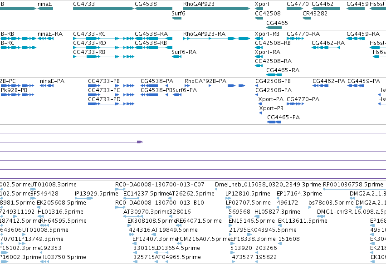
Task: Open the CG4538 gene feature
Action: (x=153, y=9)
